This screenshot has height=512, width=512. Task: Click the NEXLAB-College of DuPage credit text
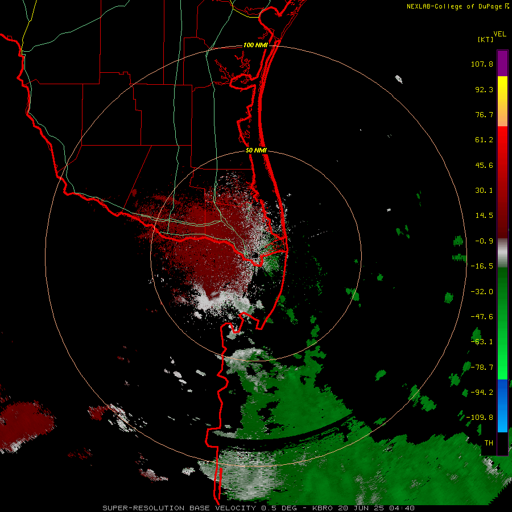tap(455, 6)
